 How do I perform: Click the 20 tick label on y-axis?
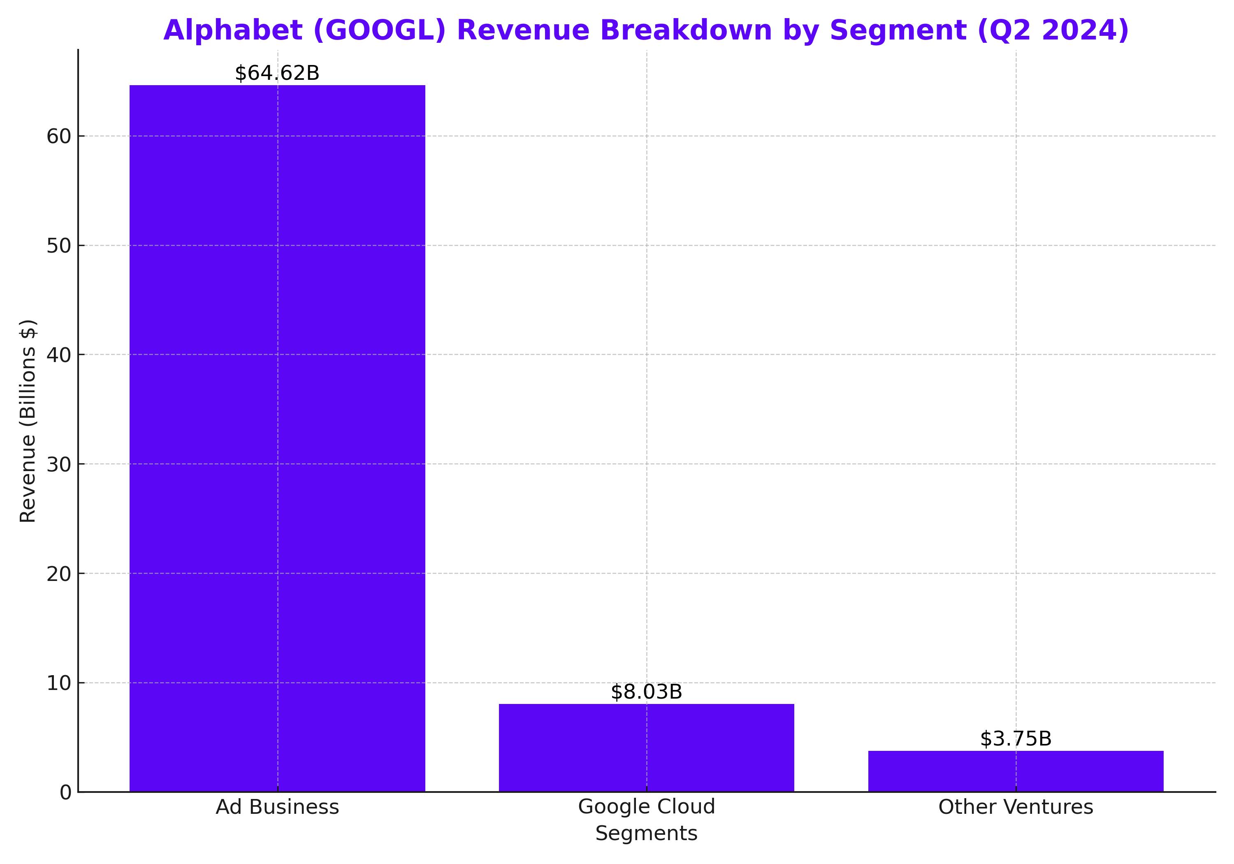58,574
